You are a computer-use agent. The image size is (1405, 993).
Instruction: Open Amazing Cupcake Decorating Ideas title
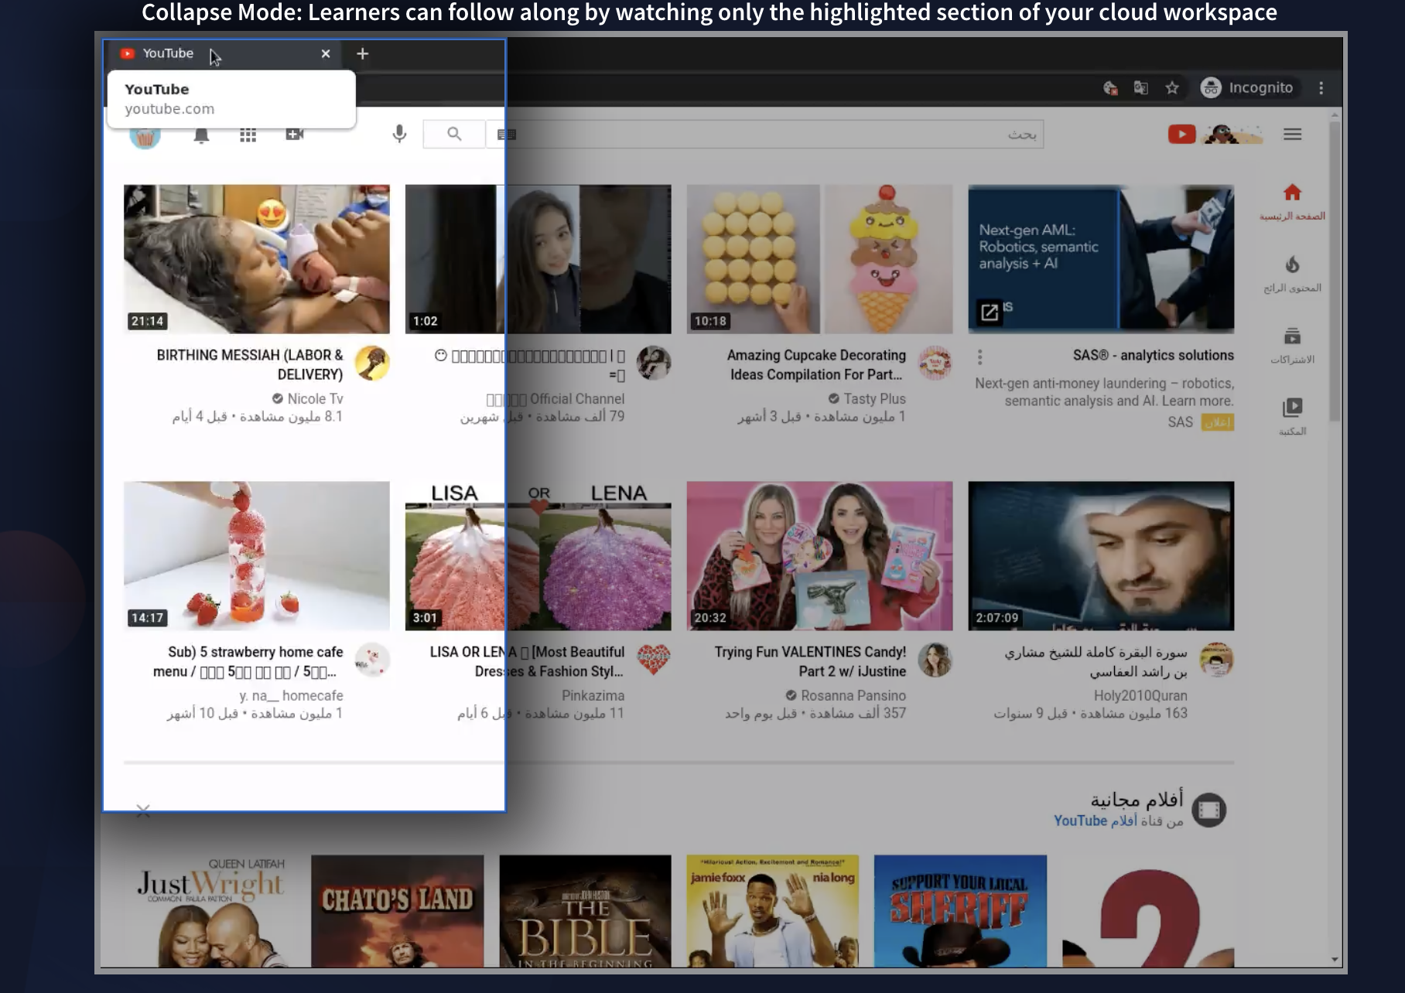tap(816, 364)
